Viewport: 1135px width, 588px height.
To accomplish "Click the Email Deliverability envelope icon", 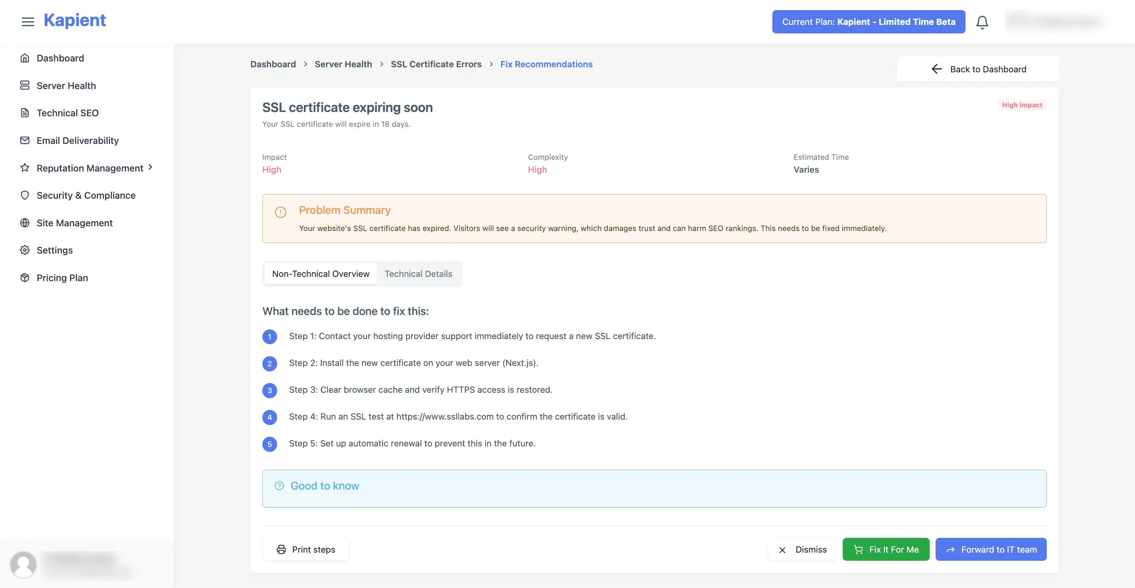I will coord(24,140).
